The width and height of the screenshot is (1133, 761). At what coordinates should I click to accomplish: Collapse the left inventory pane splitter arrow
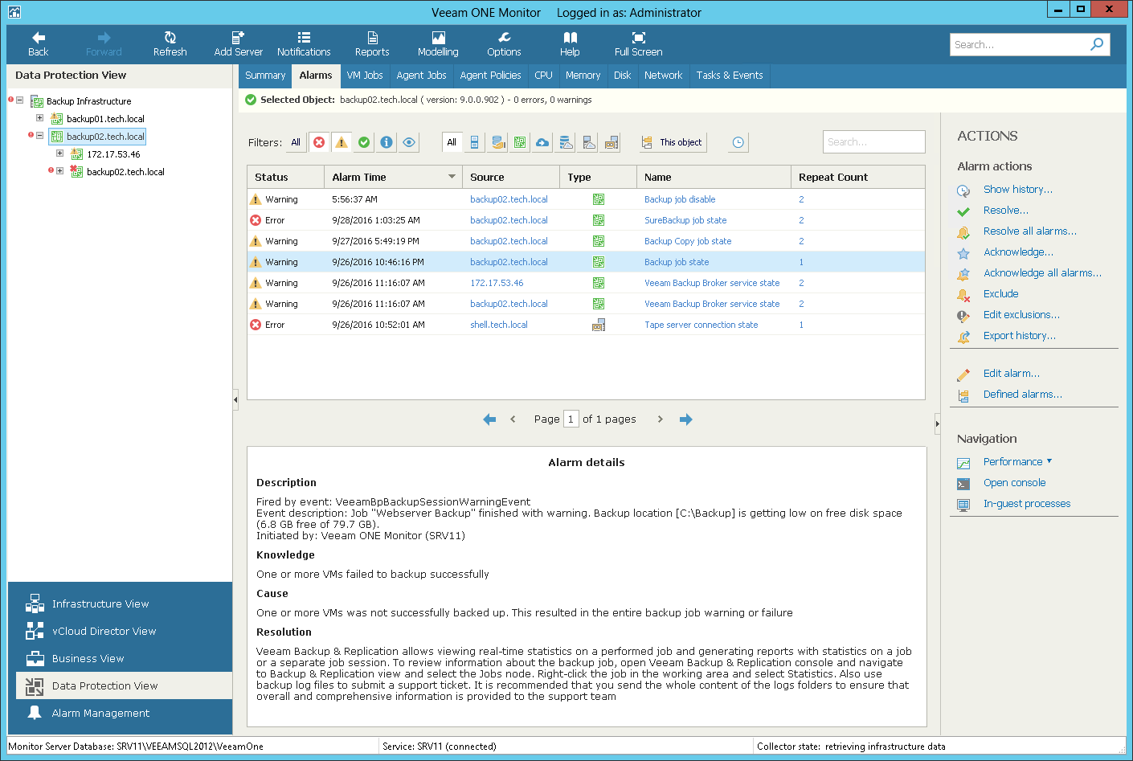[235, 399]
